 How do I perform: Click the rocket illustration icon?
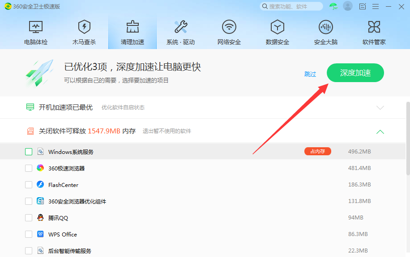click(40, 73)
